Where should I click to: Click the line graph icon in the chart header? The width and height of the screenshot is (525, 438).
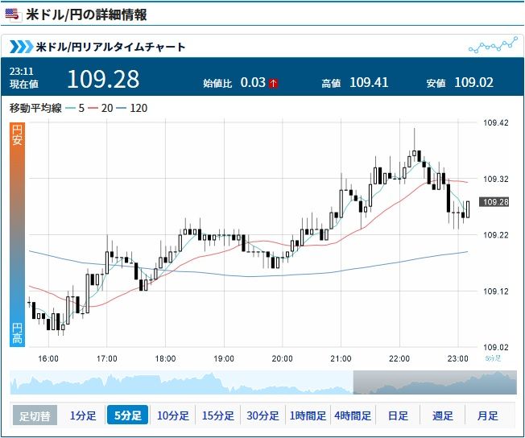click(x=493, y=45)
